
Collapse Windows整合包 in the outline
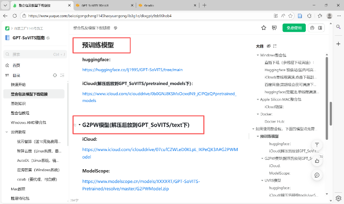(x=258, y=55)
